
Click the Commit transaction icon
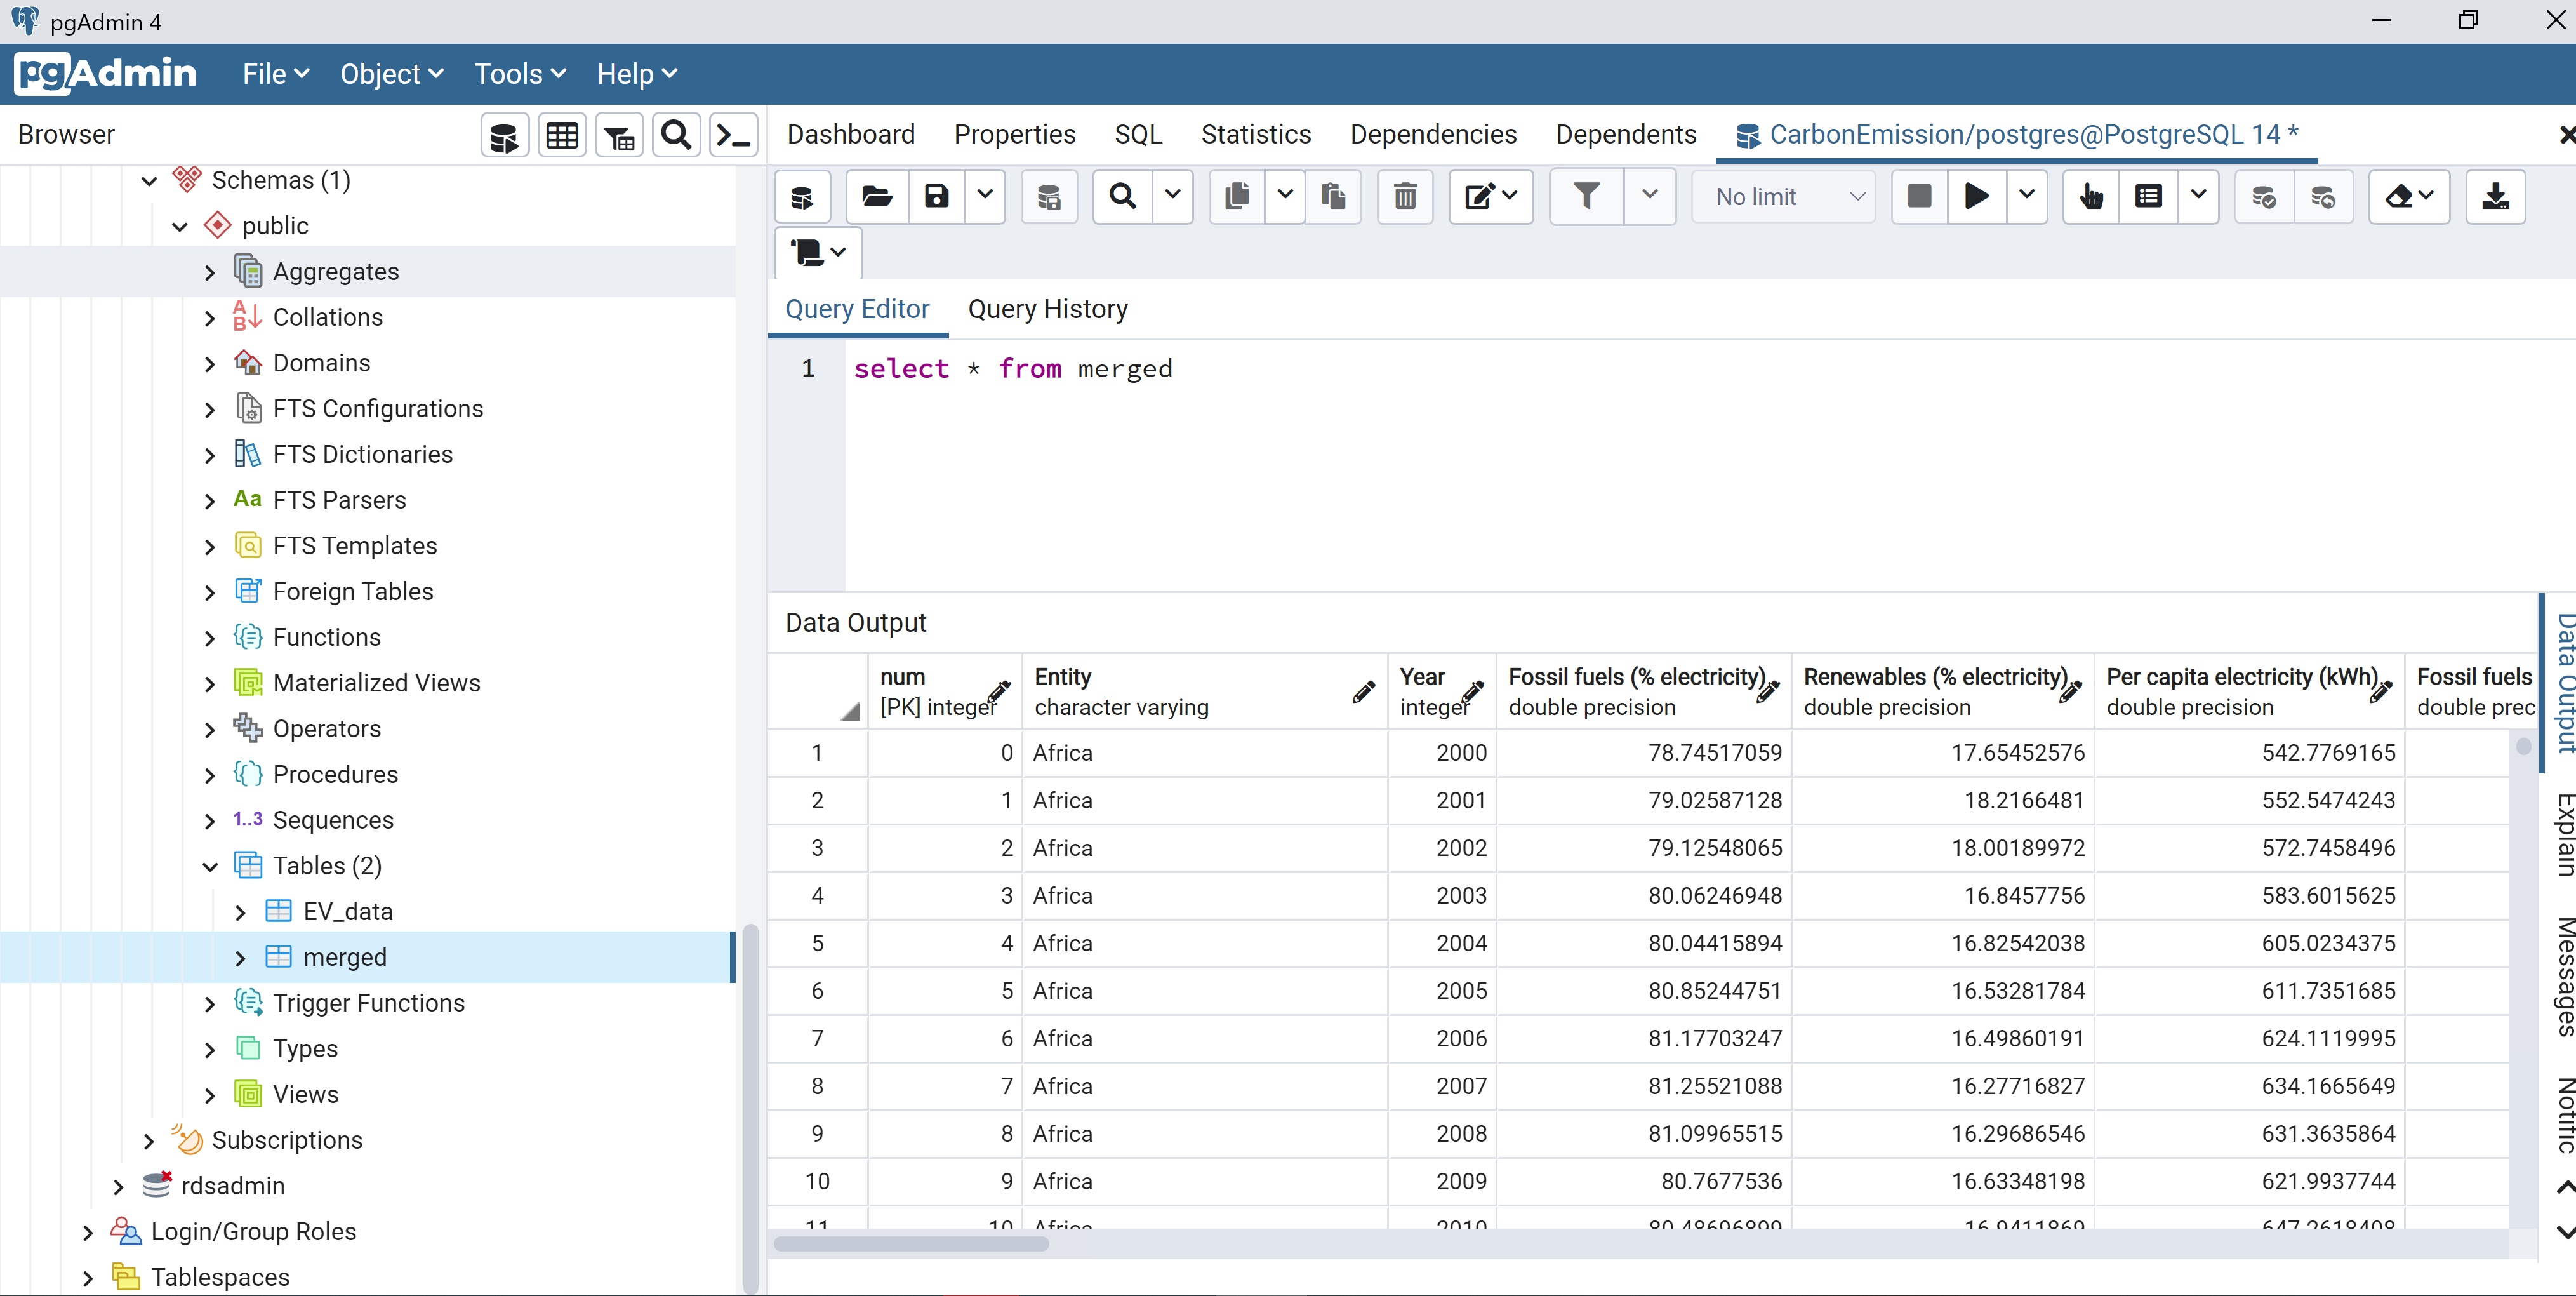click(2264, 197)
